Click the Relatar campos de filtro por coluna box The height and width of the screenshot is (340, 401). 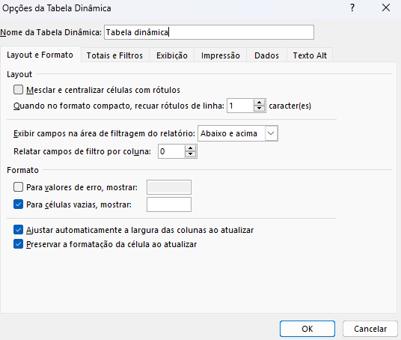171,151
